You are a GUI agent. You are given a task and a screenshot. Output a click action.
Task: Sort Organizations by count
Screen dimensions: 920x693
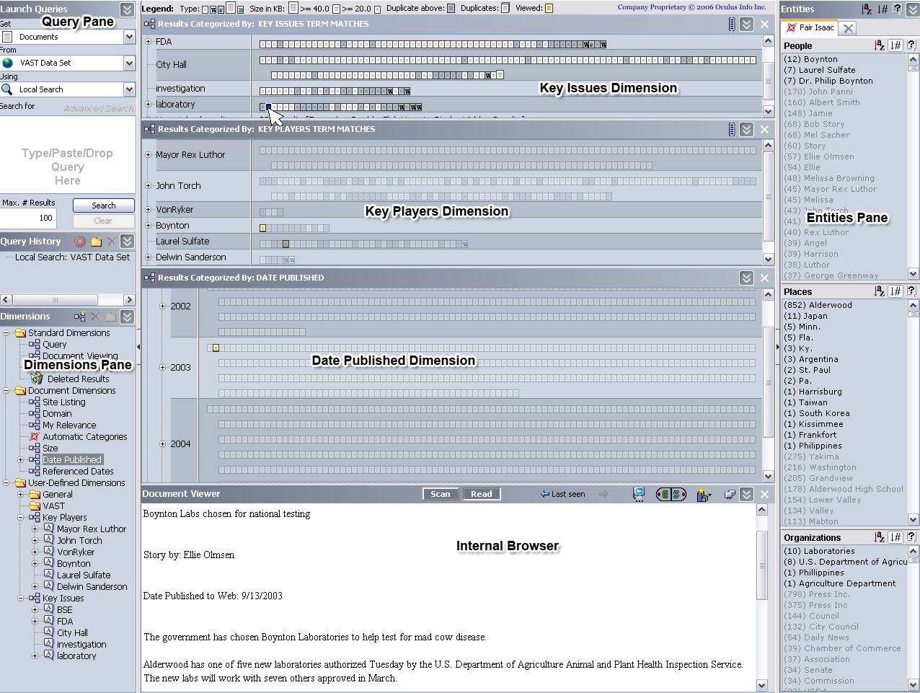coord(895,537)
